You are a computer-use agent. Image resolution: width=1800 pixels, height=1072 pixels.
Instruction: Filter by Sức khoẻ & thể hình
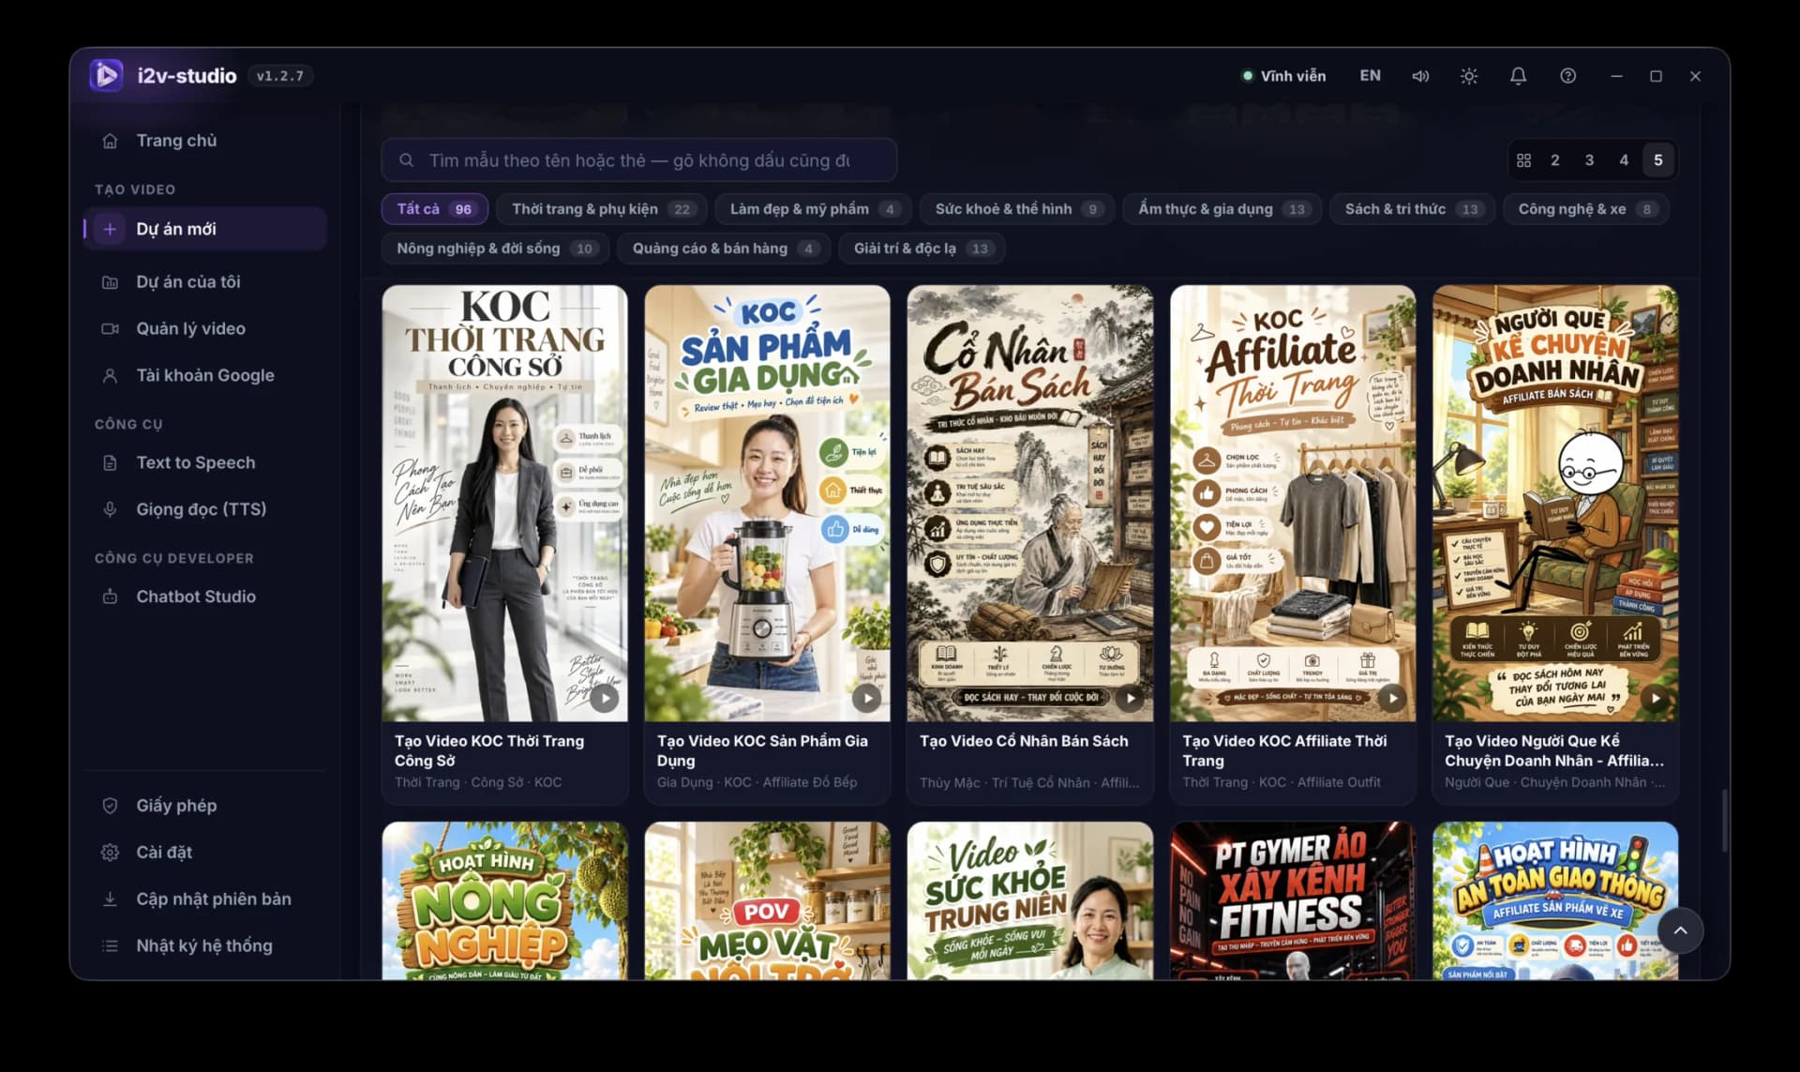click(1017, 209)
